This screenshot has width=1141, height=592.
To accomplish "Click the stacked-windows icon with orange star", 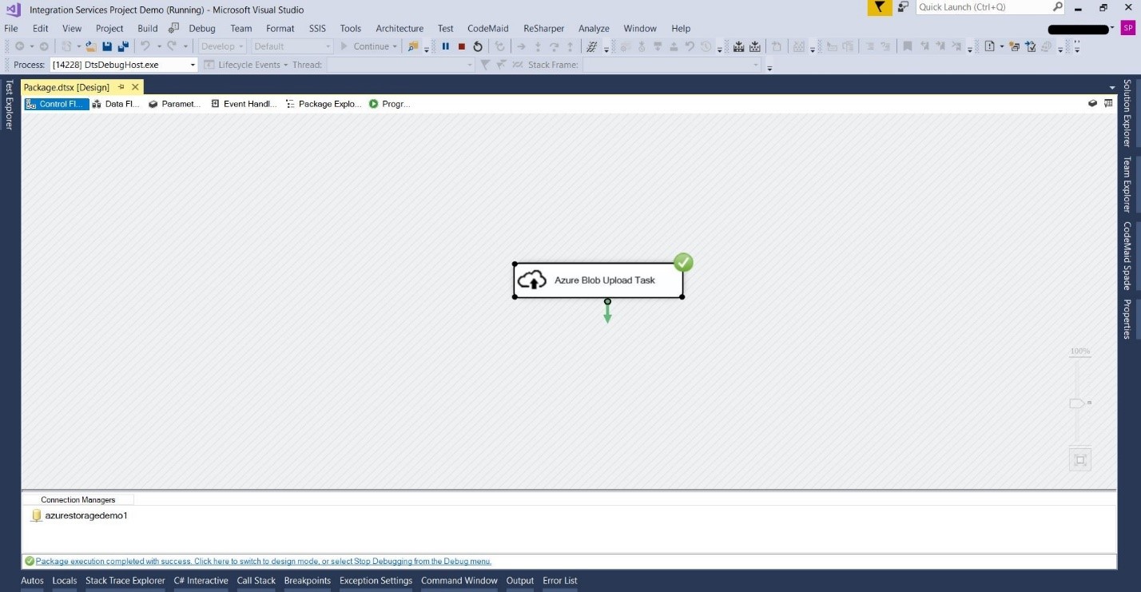I will point(1014,46).
